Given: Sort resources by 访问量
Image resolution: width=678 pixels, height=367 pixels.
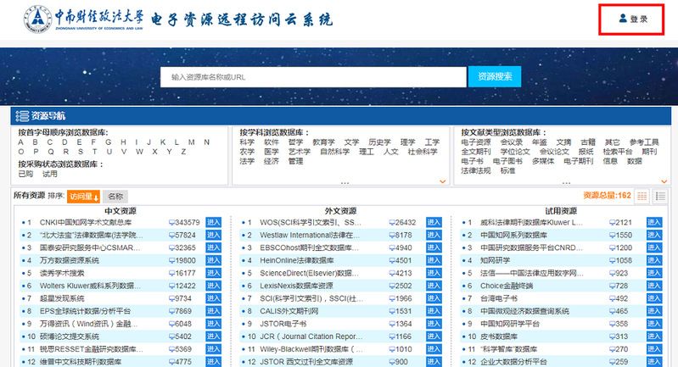Looking at the screenshot, I should pyautogui.click(x=84, y=196).
